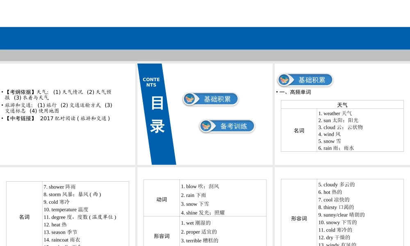Click the 形容词 cell beside wet 潮湿的
410x246 pixels.
162,236
